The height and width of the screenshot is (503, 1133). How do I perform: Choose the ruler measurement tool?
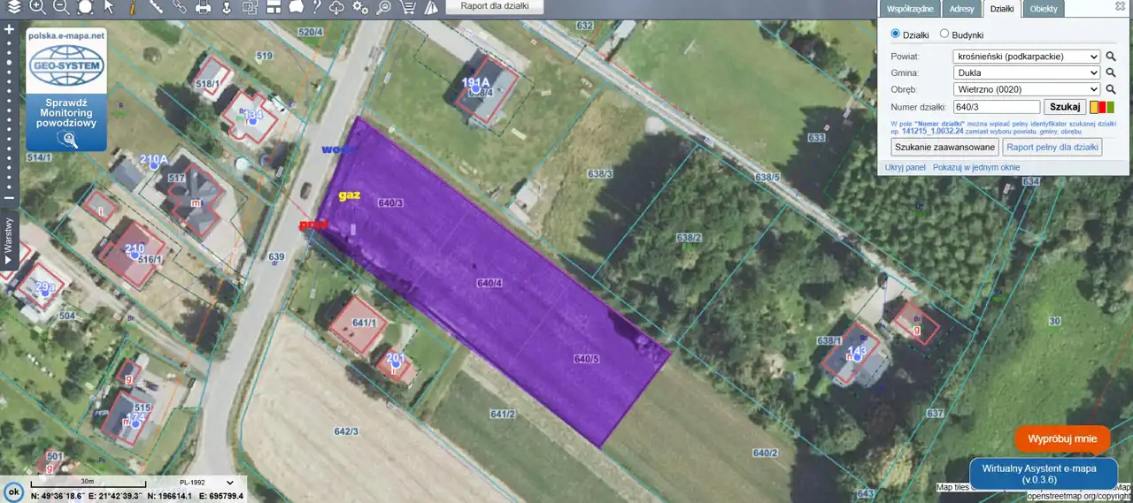156,8
